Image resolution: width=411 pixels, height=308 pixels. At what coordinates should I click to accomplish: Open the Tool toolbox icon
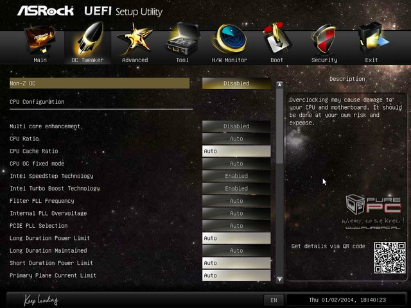point(182,39)
